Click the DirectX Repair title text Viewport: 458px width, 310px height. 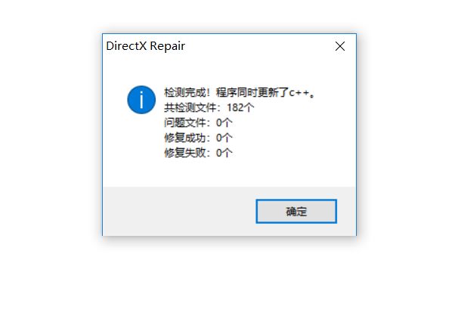coord(145,46)
